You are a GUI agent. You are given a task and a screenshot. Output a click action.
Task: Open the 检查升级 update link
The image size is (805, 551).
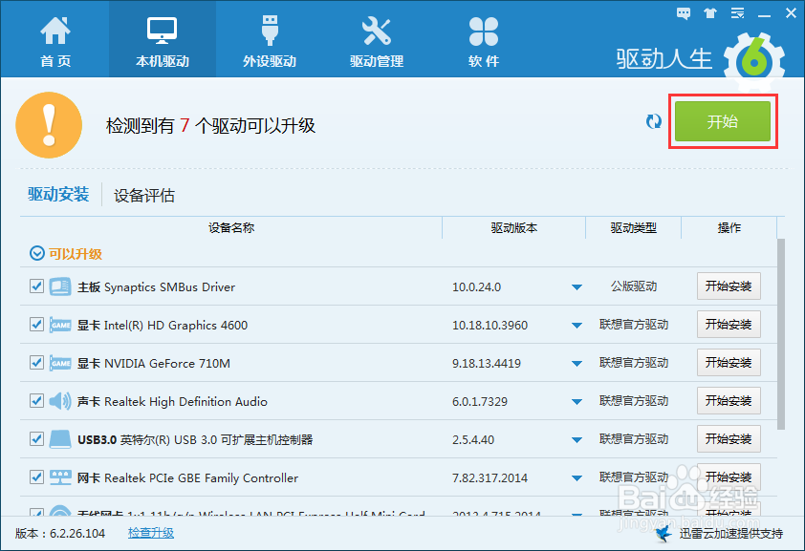coord(152,533)
